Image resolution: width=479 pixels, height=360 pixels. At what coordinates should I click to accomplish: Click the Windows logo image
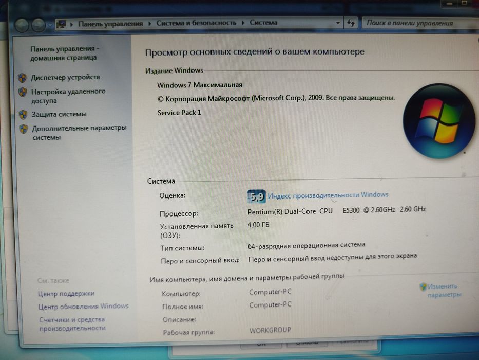[x=439, y=121]
